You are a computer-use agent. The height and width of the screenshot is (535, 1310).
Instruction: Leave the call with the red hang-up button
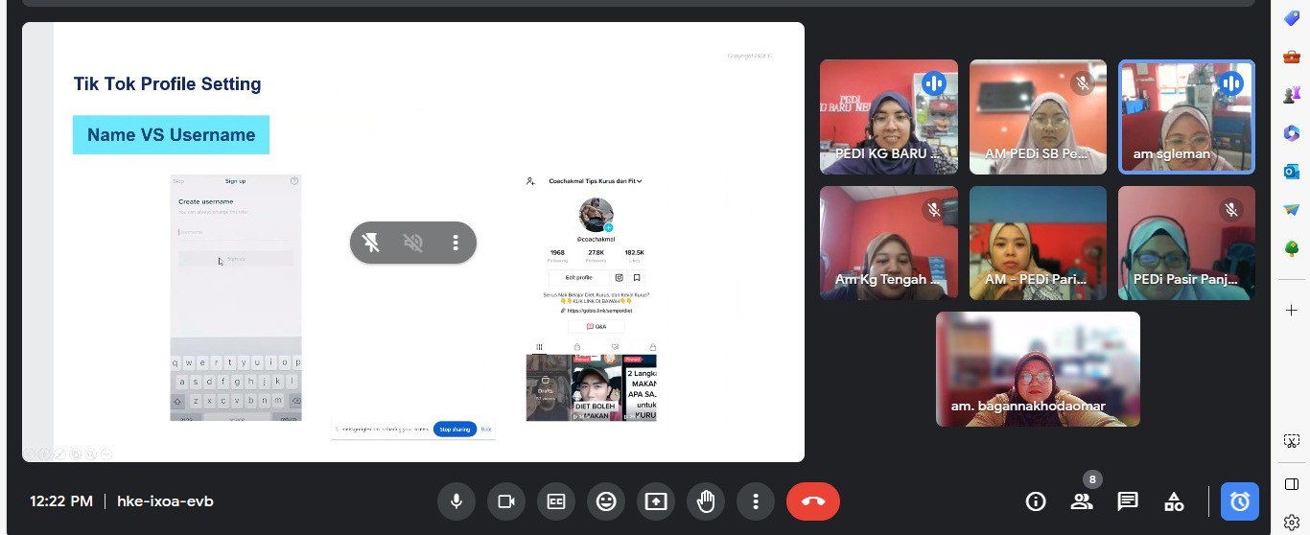click(x=813, y=500)
